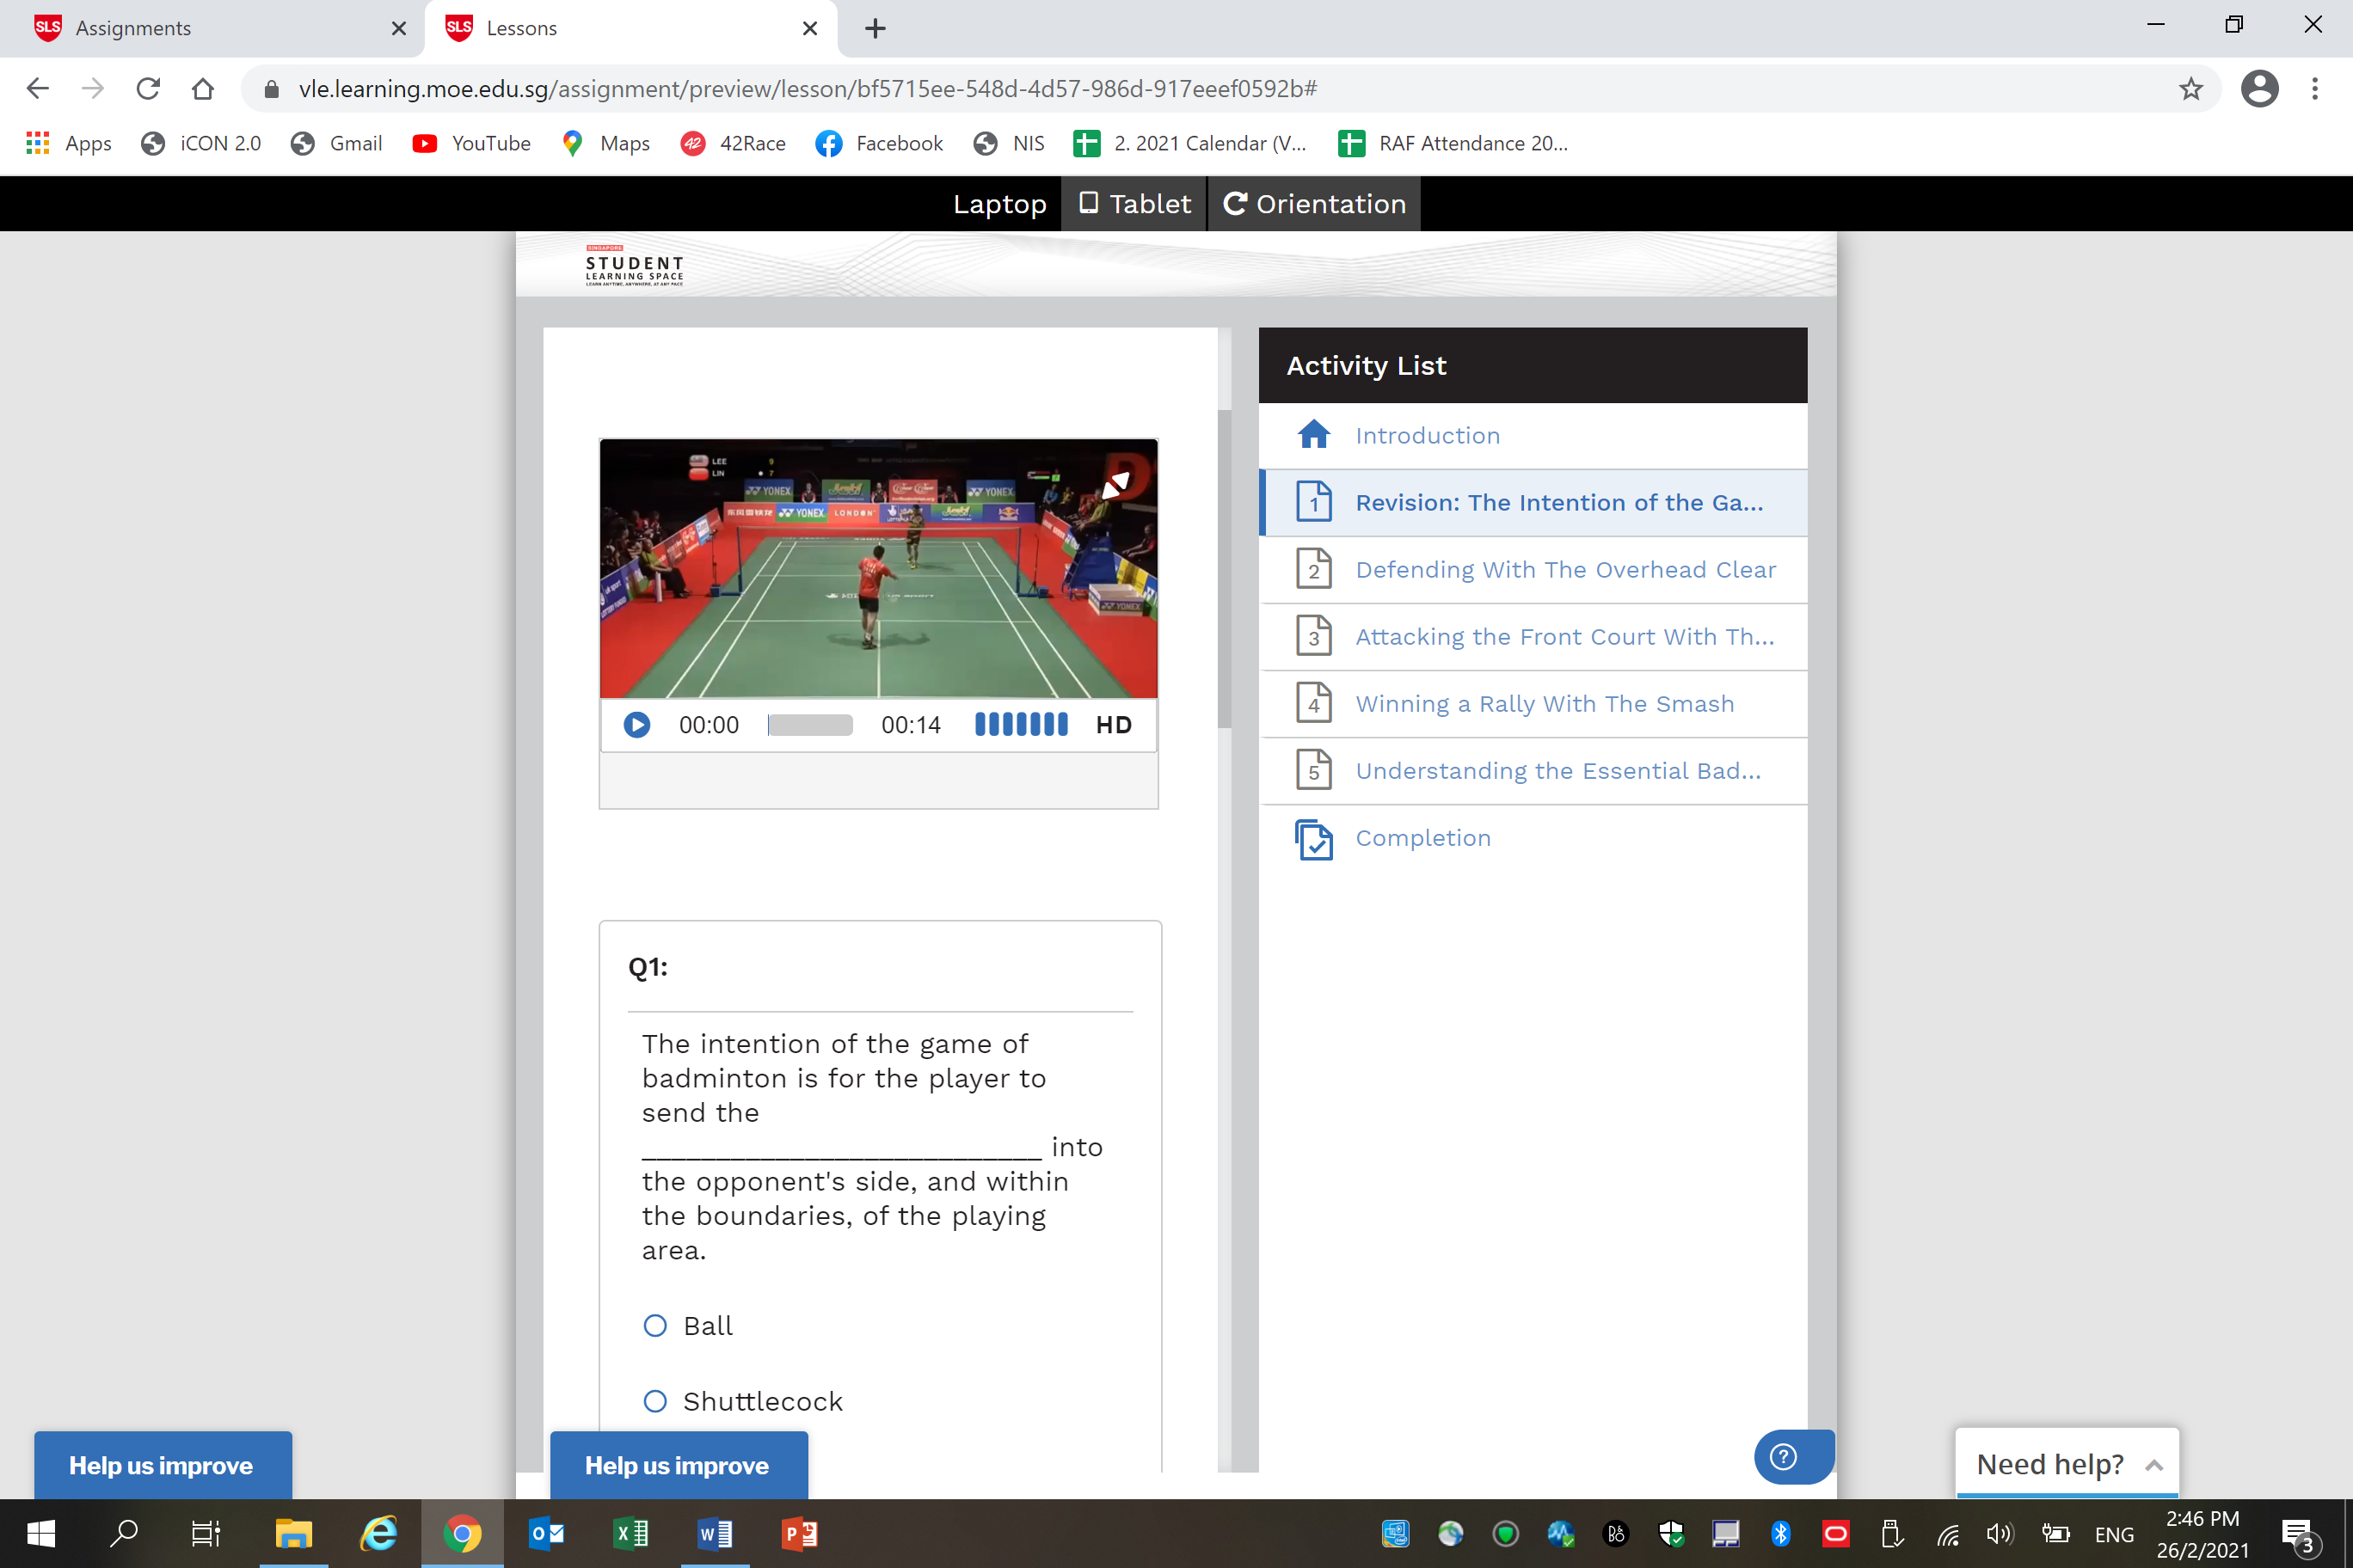
Task: Open PowerPoint from the taskbar
Action: point(798,1533)
